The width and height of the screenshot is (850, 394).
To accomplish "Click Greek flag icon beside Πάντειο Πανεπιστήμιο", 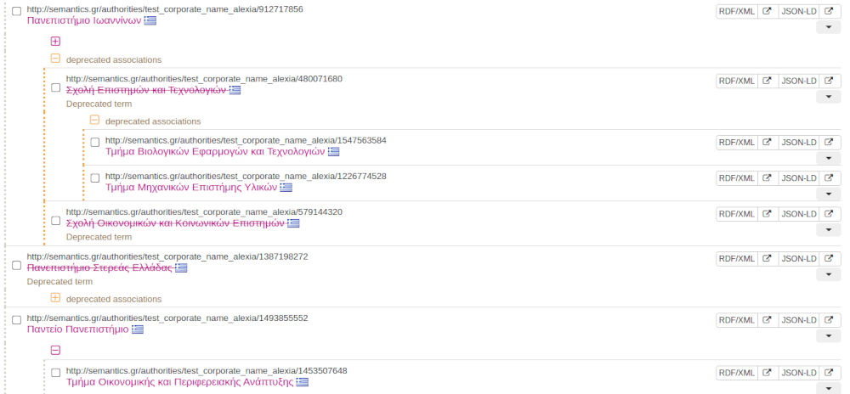I will coord(138,329).
